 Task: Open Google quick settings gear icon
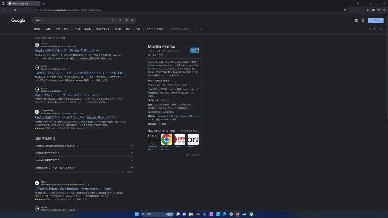356,21
